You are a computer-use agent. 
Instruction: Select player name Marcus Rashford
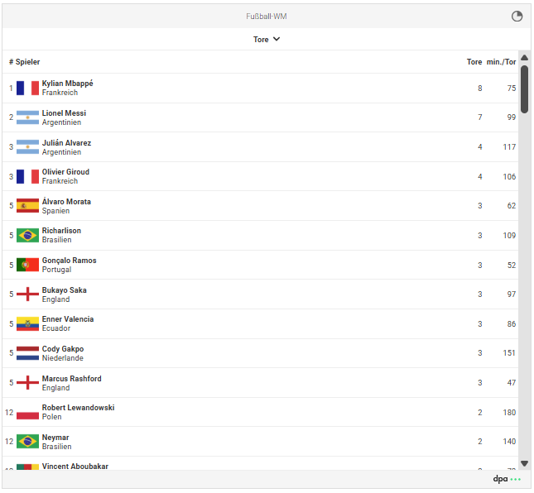click(71, 379)
